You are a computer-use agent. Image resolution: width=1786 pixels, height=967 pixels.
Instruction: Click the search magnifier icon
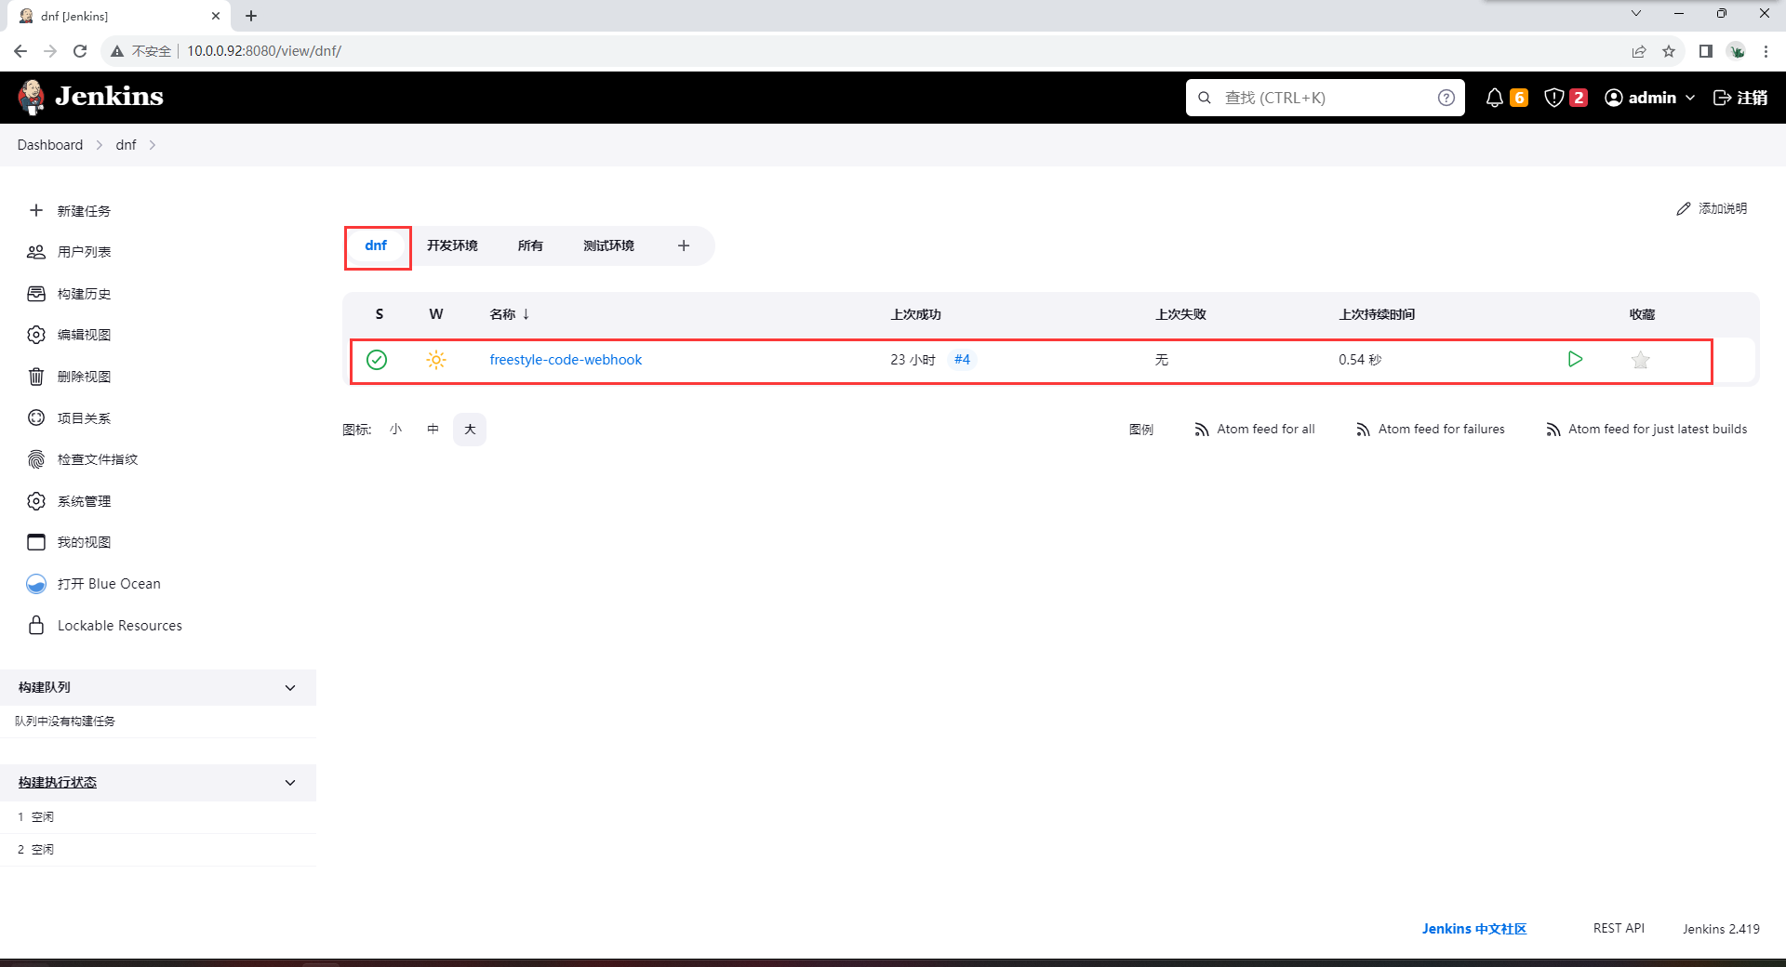1205,98
